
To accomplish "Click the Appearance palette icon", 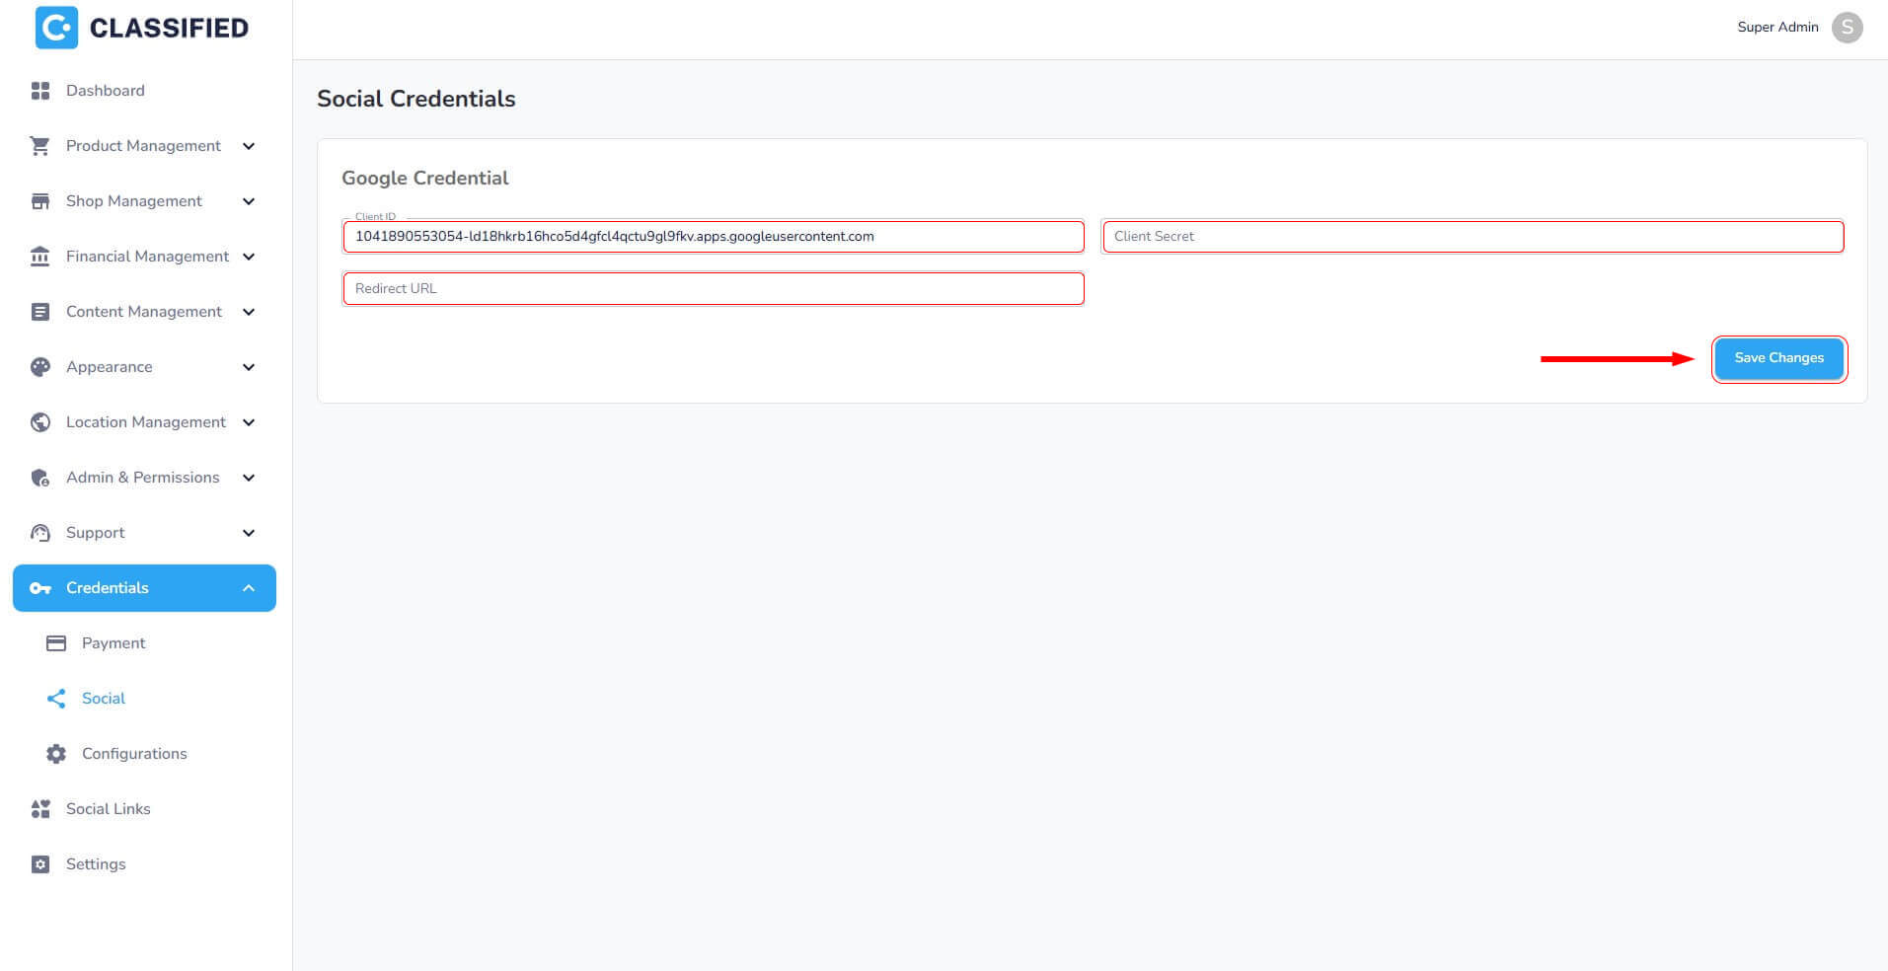I will tap(40, 367).
